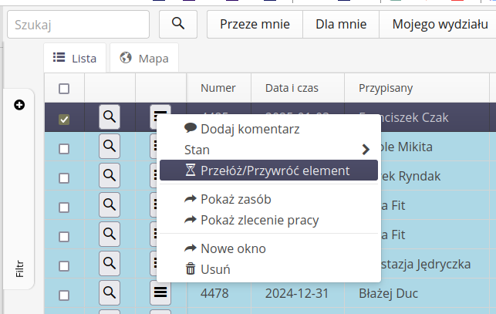Expand the Filtr side panel
Image resolution: width=496 pixels, height=314 pixels.
coord(19,268)
